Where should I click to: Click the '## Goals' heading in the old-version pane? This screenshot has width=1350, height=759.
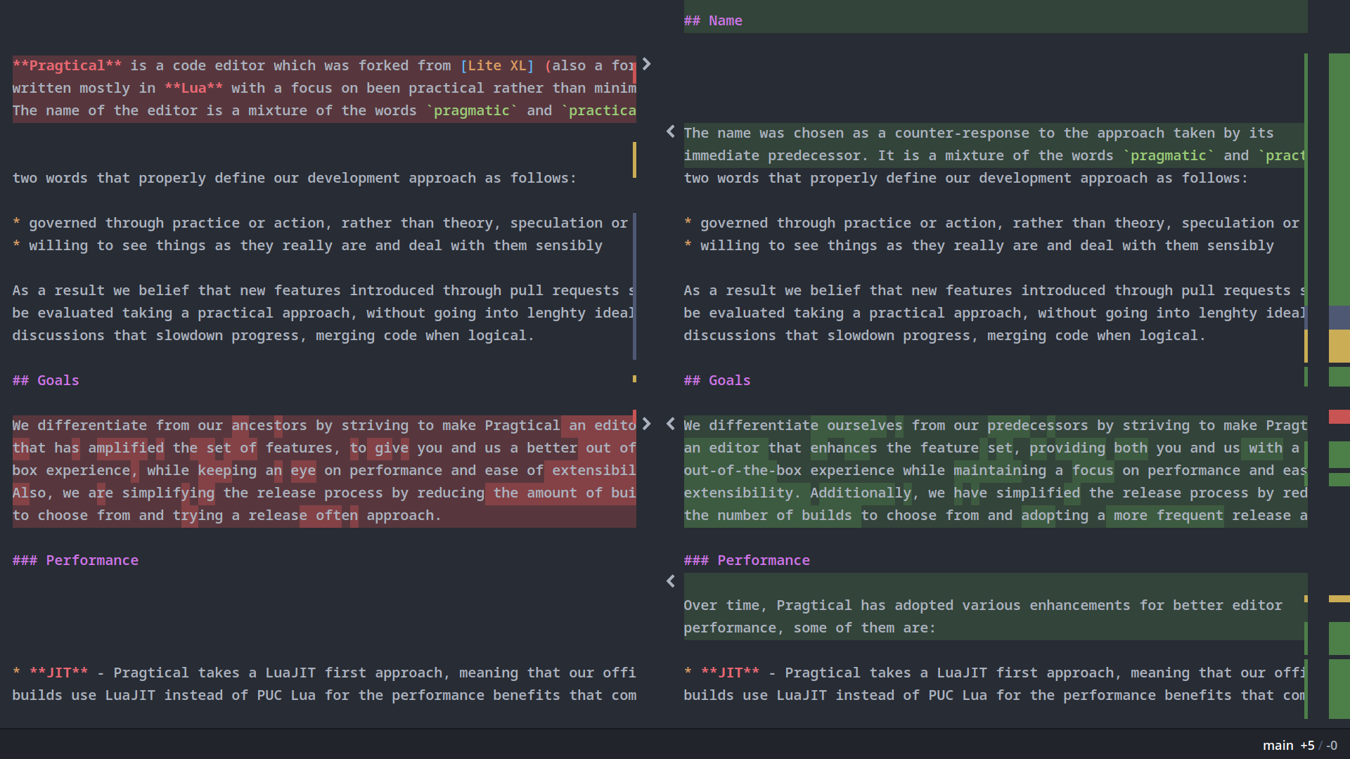(46, 380)
